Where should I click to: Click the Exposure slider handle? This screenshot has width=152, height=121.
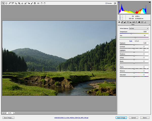pos(134,45)
